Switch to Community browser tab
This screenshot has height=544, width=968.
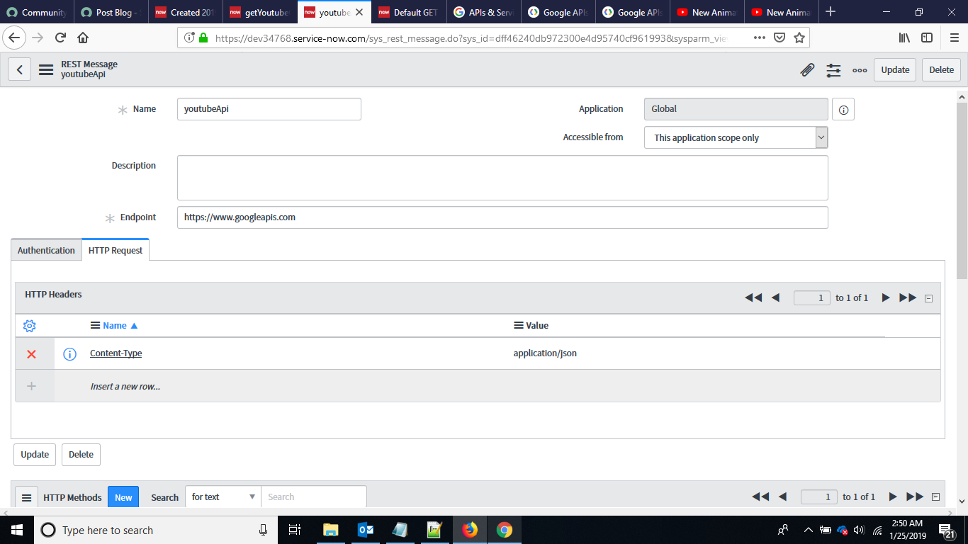click(x=37, y=12)
